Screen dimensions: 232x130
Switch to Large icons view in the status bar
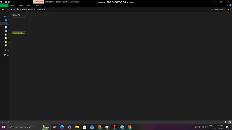click(x=230, y=122)
